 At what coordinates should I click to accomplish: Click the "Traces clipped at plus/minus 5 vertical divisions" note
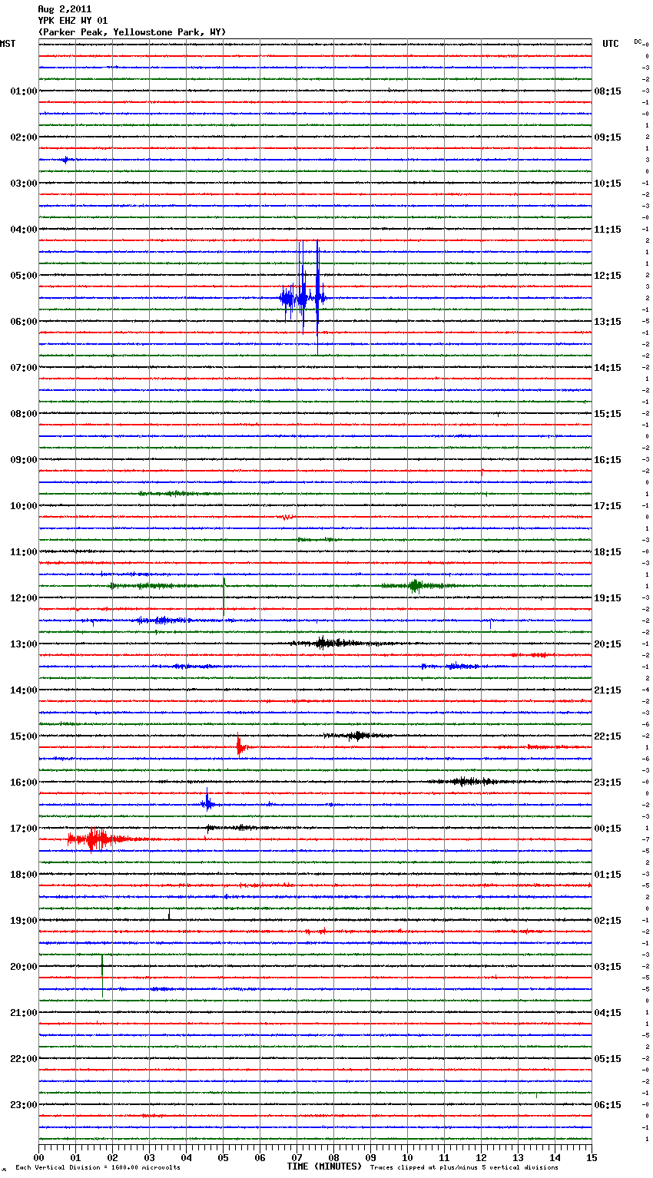(x=464, y=1168)
